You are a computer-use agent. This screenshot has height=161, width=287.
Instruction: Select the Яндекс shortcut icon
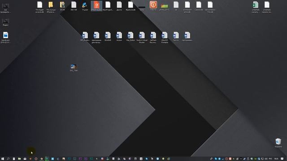click(x=5, y=22)
